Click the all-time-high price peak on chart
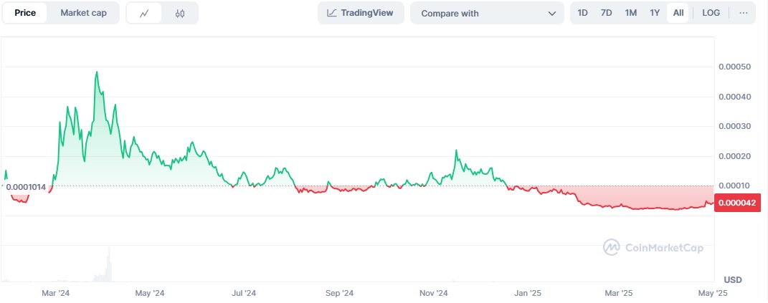 coord(97,72)
